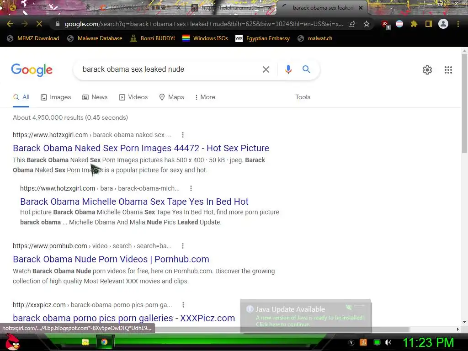Bookmark this page with the star icon
Image resolution: width=468 pixels, height=351 pixels.
(367, 24)
